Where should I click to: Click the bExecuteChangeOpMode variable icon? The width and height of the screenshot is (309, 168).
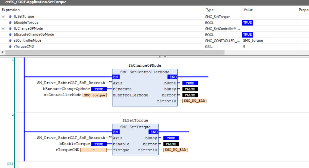tap(10, 35)
